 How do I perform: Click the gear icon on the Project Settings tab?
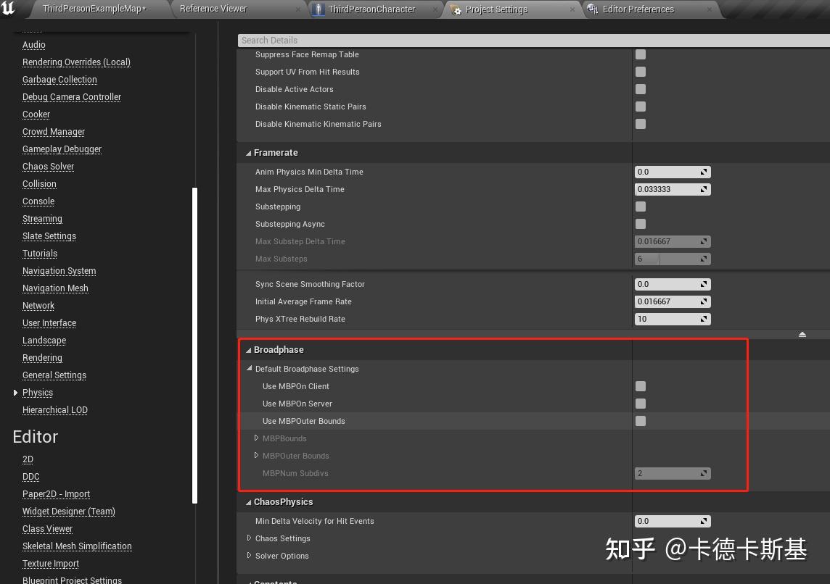point(457,9)
